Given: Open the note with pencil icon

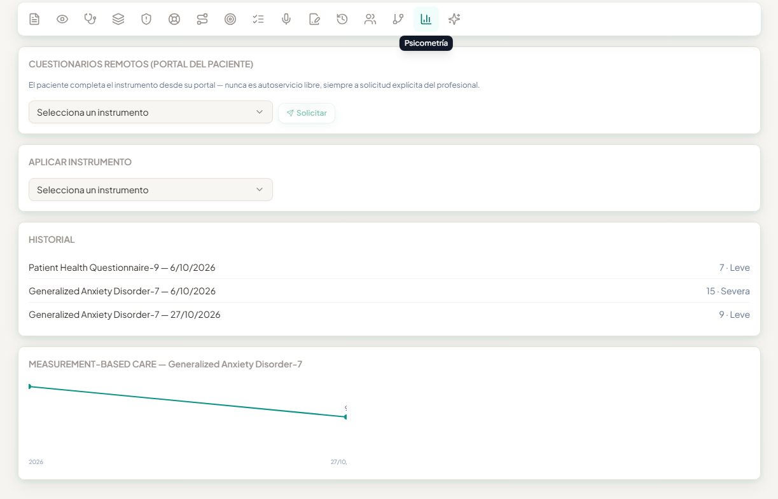Looking at the screenshot, I should 314,19.
